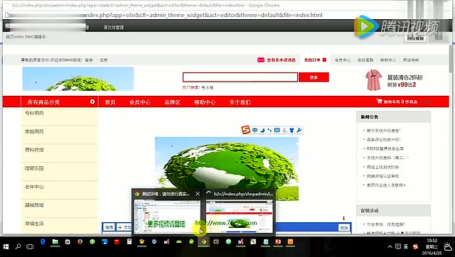Image resolution: width=455 pixels, height=257 pixels.
Task: Launch Firefox from the taskbar
Action: pyautogui.click(x=80, y=241)
